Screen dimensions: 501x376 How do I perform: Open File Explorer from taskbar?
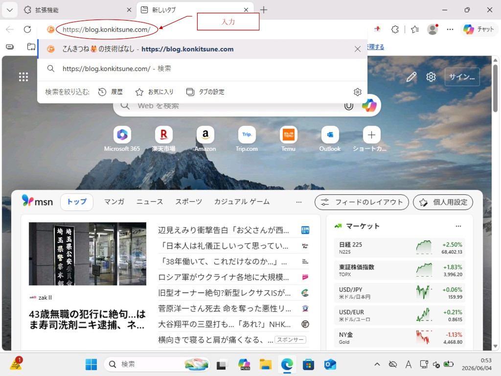tap(266, 364)
